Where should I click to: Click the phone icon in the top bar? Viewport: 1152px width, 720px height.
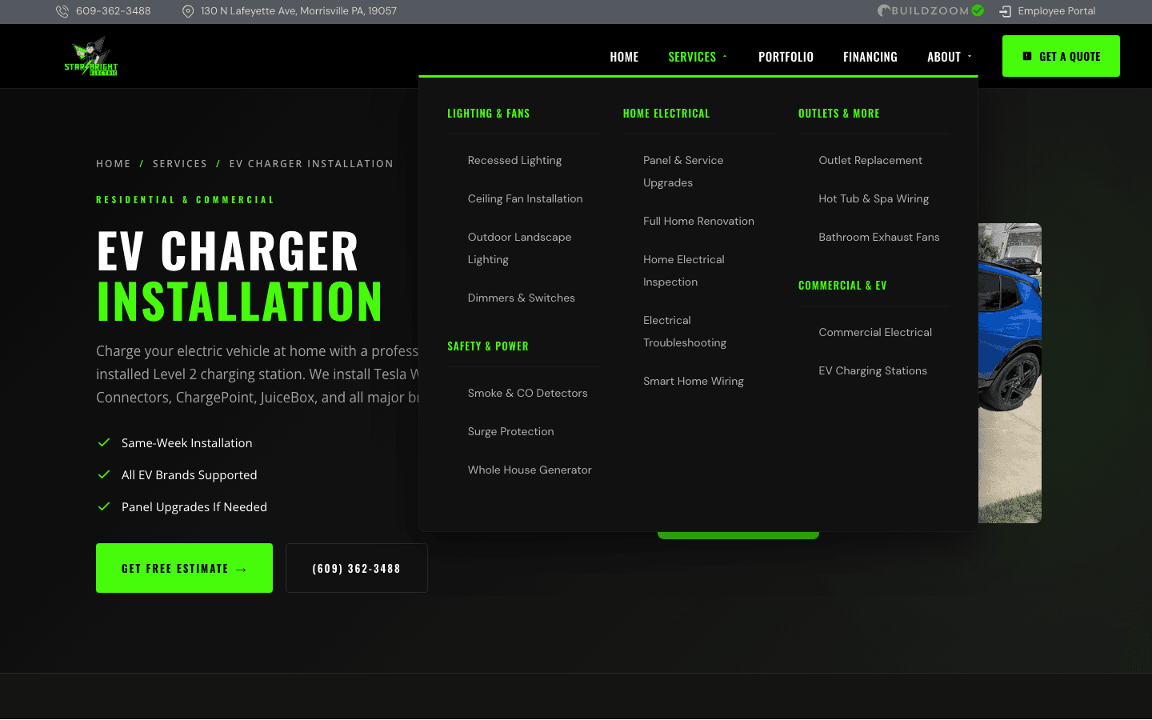click(x=62, y=11)
